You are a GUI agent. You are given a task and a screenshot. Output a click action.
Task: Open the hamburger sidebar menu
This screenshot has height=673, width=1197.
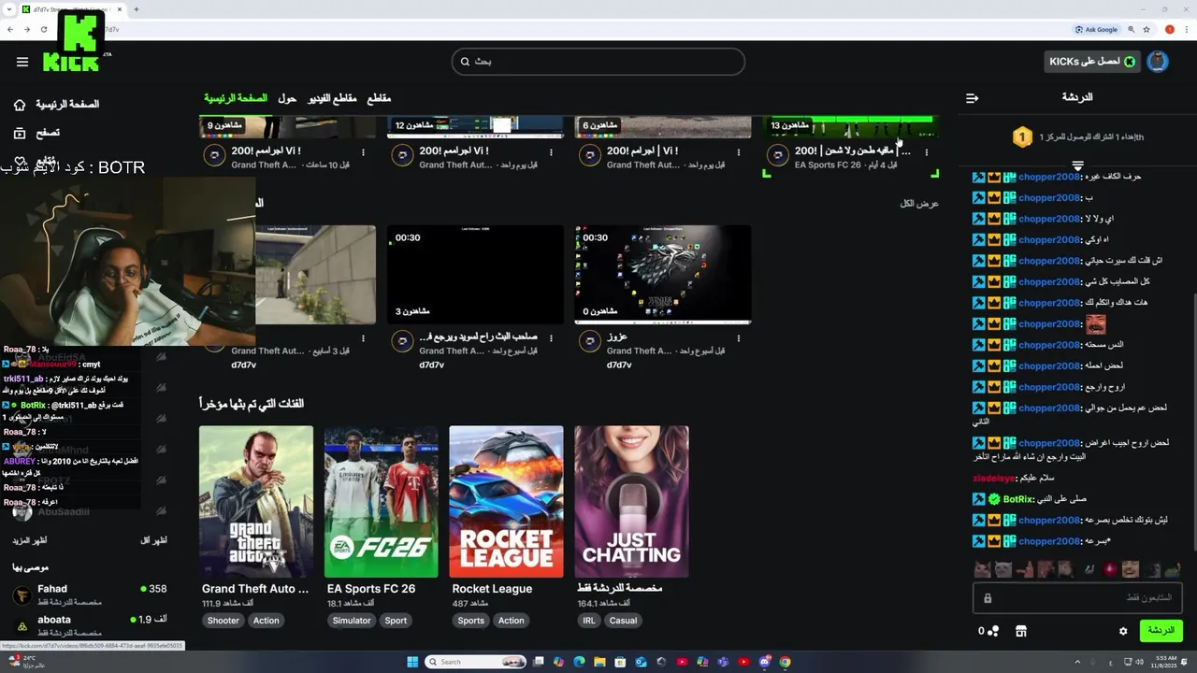click(x=22, y=63)
